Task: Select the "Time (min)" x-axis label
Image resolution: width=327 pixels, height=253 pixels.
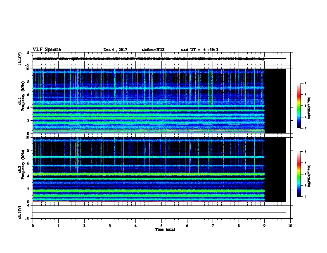Action: coord(165,229)
